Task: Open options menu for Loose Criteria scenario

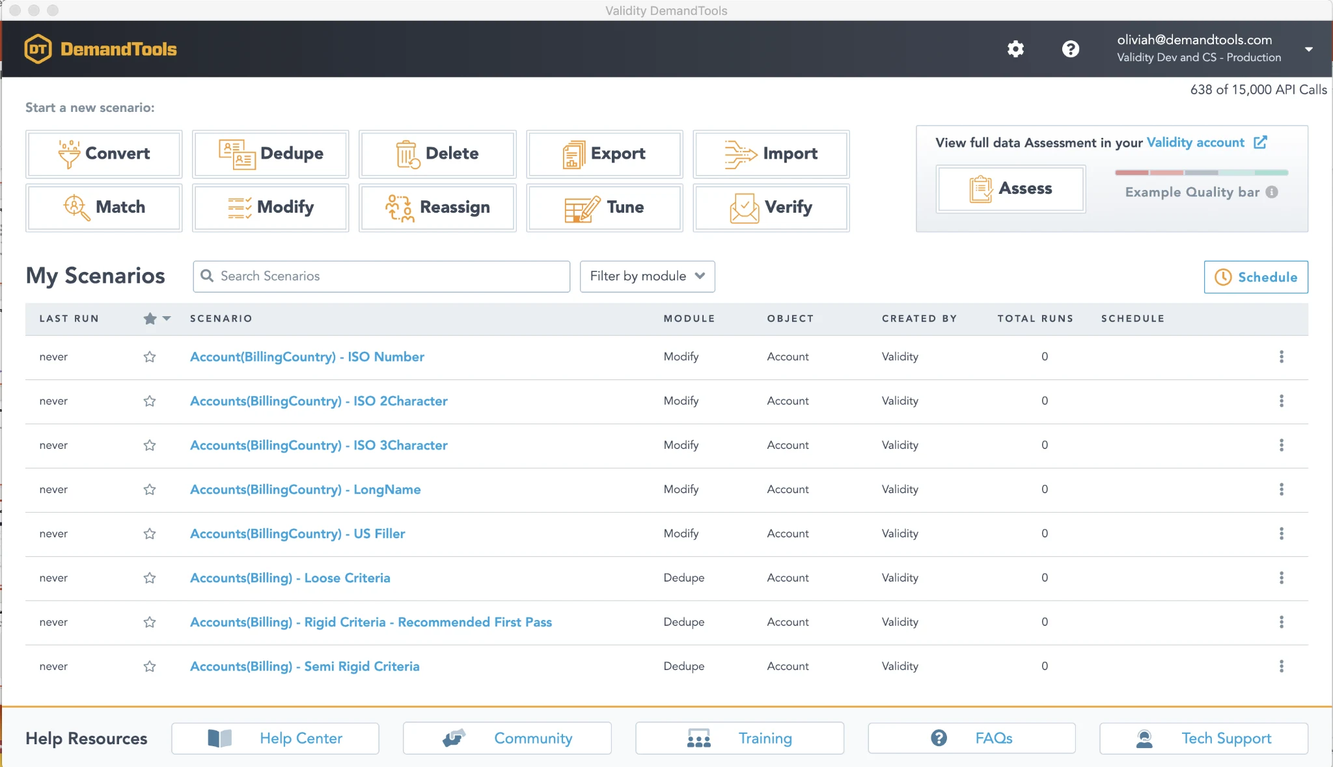Action: pyautogui.click(x=1281, y=578)
